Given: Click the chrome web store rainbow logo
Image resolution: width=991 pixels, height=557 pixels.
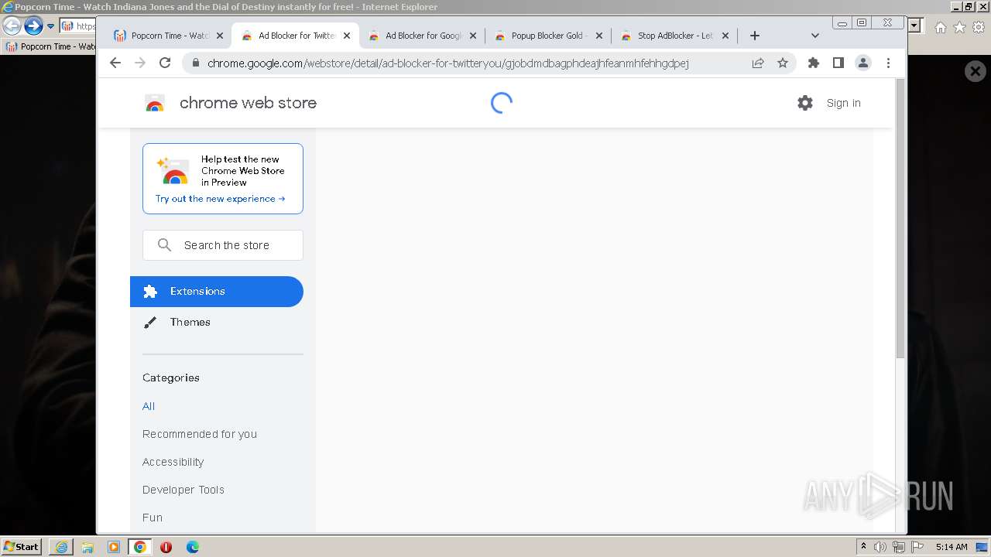Looking at the screenshot, I should [155, 103].
